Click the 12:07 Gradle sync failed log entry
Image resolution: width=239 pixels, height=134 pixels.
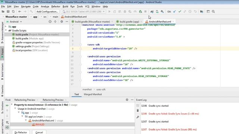click(173, 130)
